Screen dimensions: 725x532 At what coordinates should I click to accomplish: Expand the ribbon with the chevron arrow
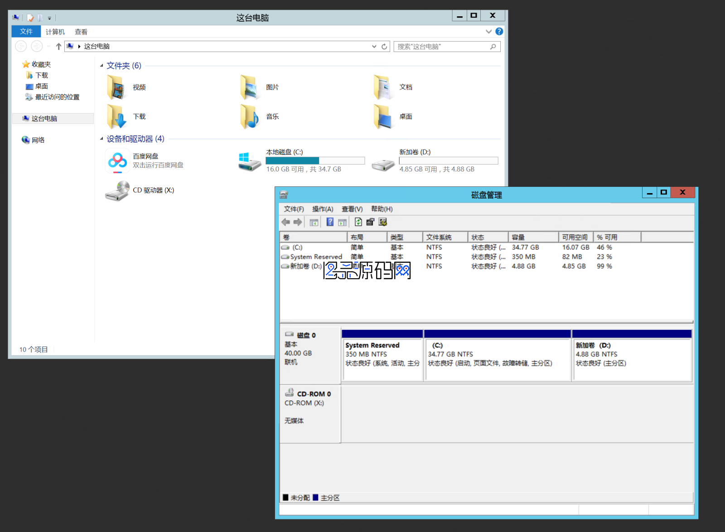[488, 31]
